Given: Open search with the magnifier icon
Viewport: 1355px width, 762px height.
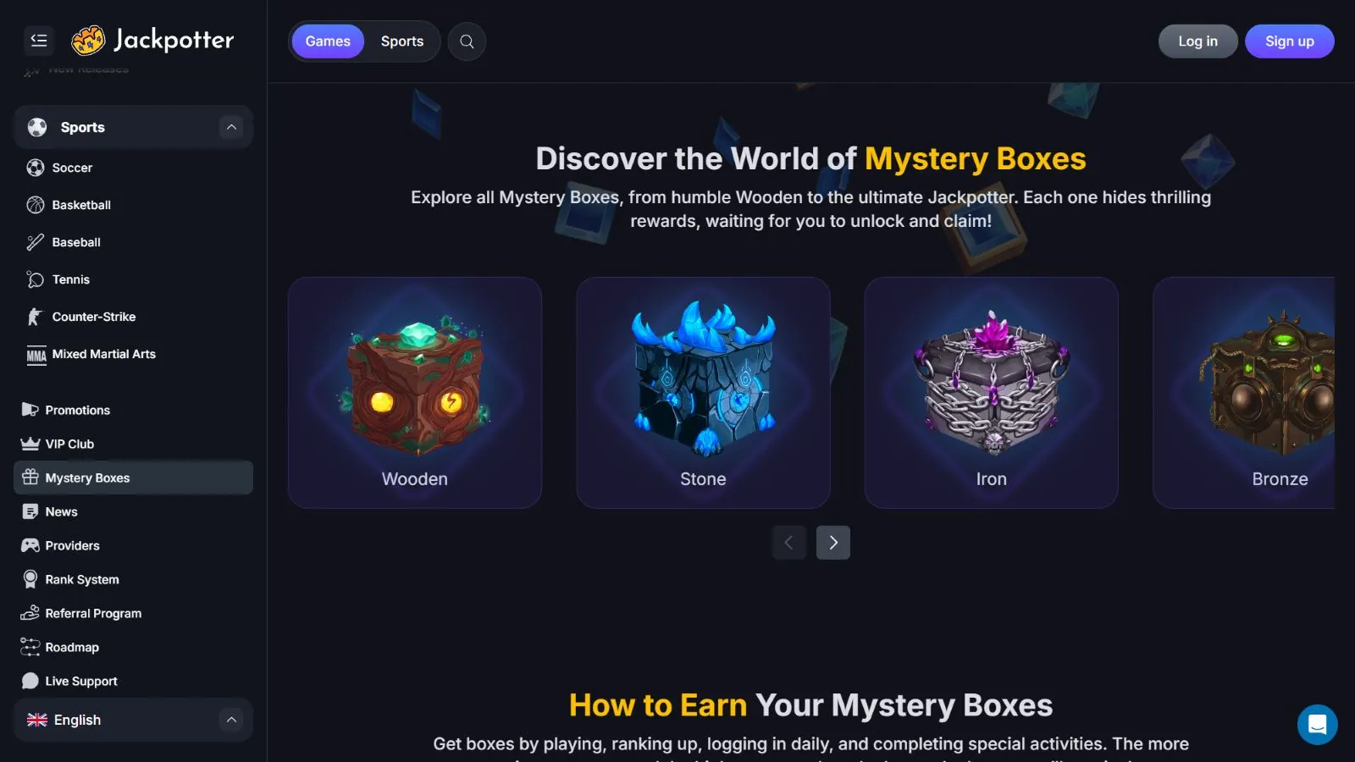Looking at the screenshot, I should click(467, 41).
